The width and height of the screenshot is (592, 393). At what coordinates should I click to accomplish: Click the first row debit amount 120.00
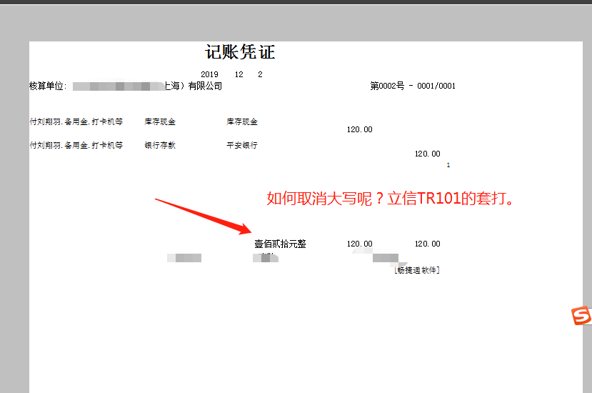click(x=359, y=129)
